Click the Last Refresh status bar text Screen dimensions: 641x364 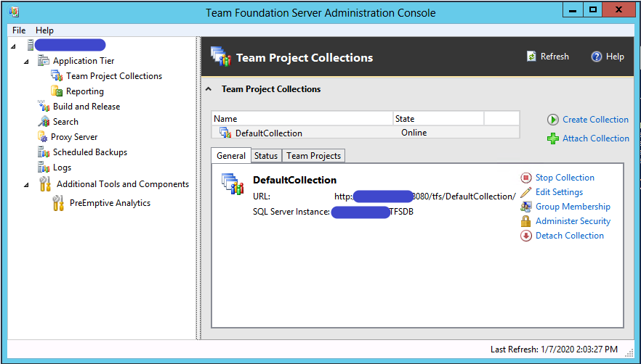[554, 349]
